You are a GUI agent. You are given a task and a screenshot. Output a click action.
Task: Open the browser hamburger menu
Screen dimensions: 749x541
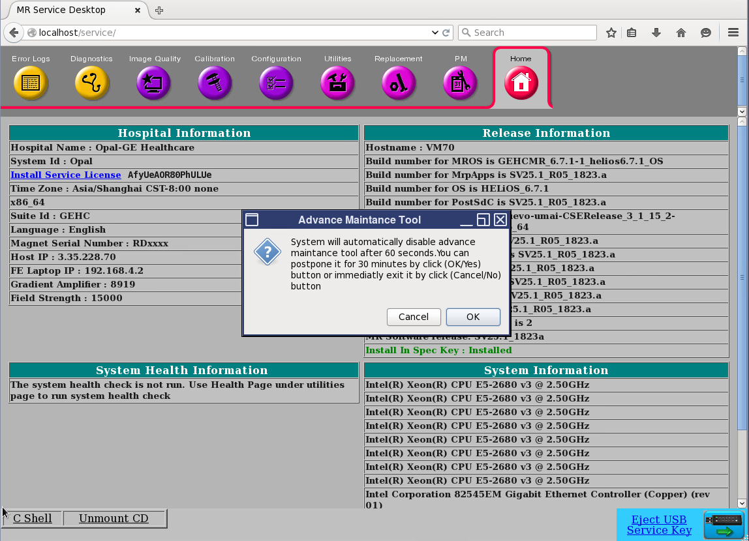733,33
